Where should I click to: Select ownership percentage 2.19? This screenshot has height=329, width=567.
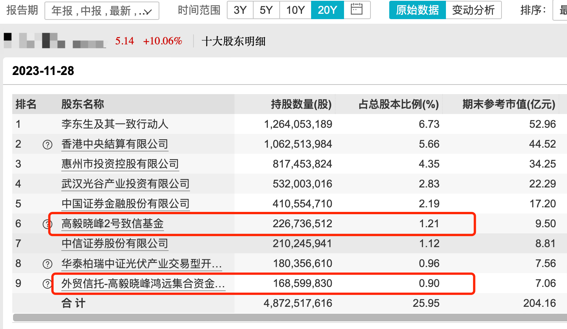(x=429, y=204)
